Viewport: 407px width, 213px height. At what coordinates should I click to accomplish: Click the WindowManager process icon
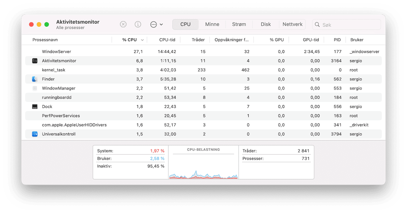point(35,88)
